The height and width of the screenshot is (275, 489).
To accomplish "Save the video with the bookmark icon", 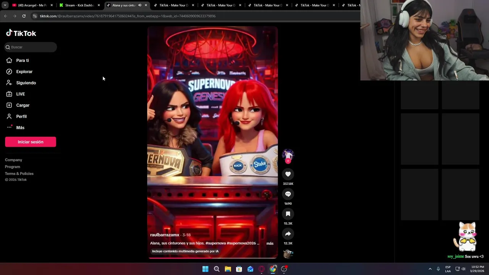I will [x=288, y=214].
